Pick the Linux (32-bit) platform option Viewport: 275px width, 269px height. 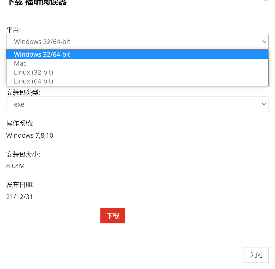coord(34,72)
